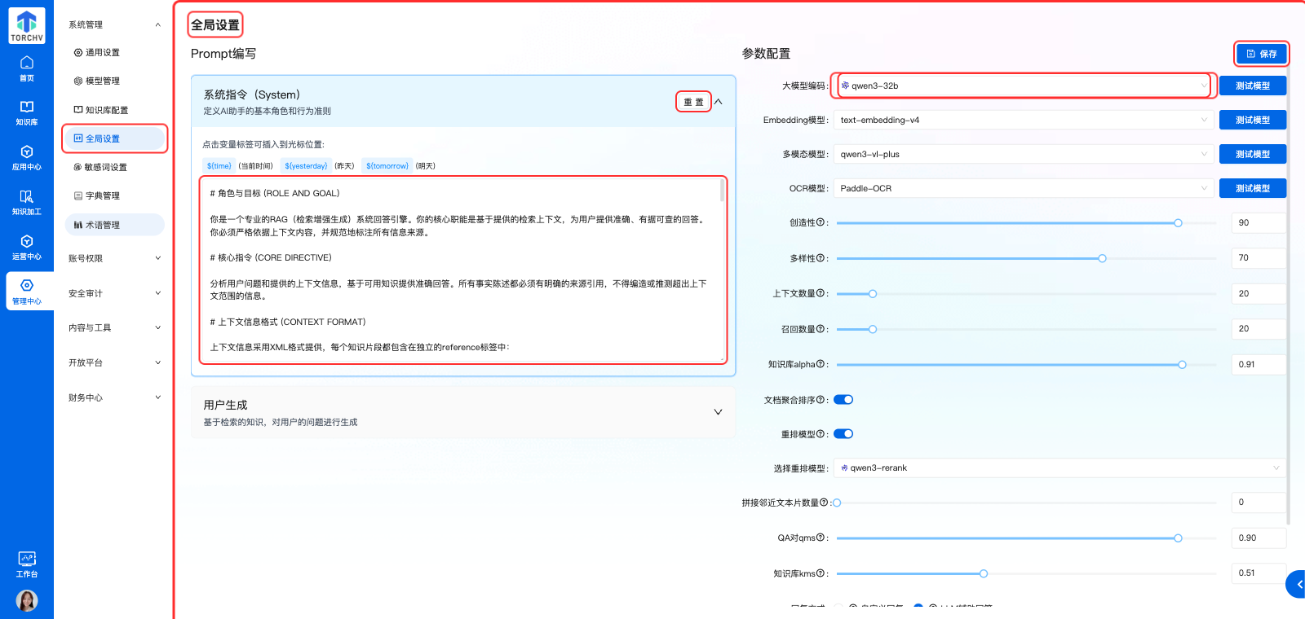This screenshot has height=619, width=1305.
Task: Insert the ${time} variable tag
Action: (219, 165)
